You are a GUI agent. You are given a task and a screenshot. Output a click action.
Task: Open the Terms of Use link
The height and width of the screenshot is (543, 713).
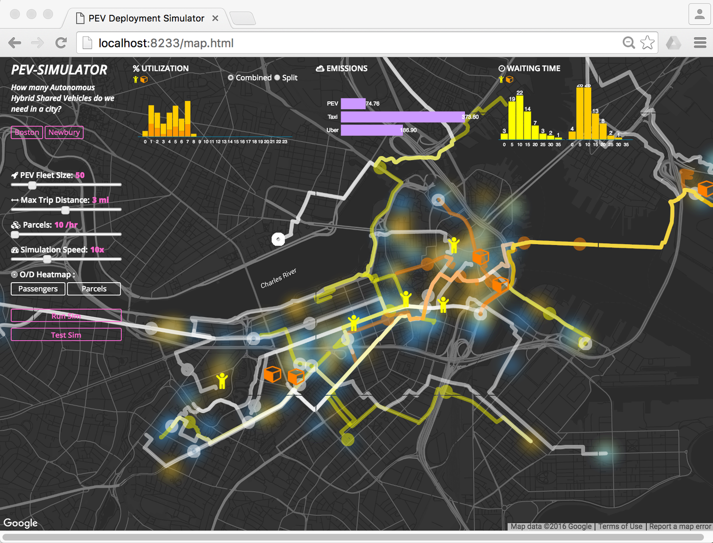tap(620, 527)
